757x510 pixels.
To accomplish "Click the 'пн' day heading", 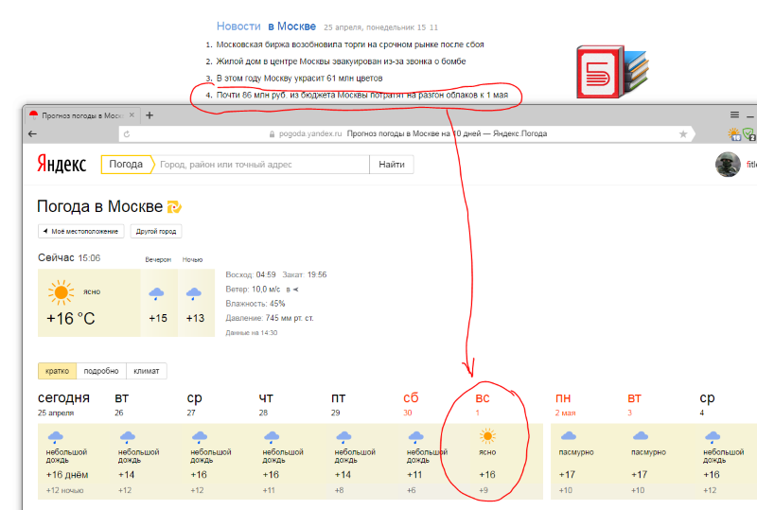I will click(563, 398).
